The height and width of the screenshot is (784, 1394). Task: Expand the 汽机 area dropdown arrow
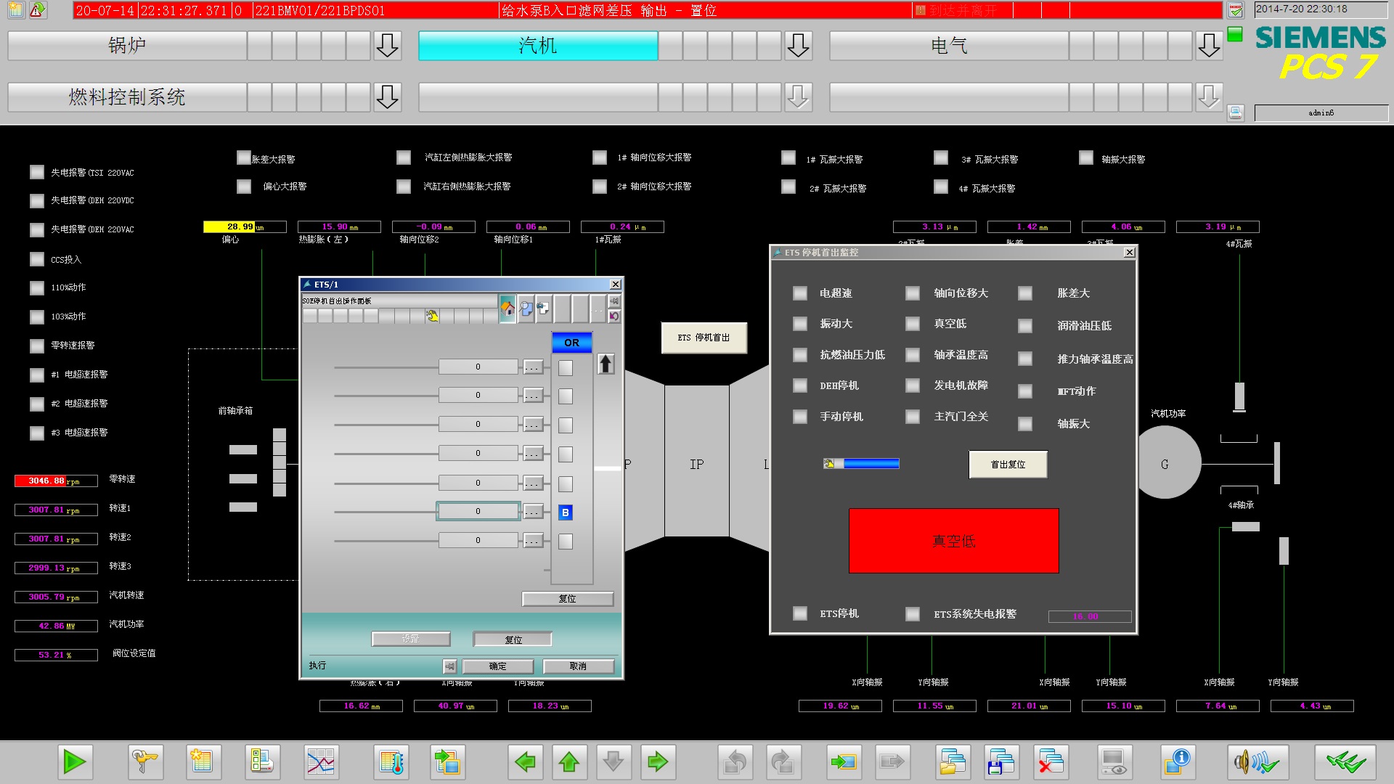coord(798,46)
